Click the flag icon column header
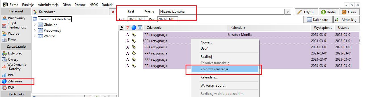368x103 pixels. 122,28
